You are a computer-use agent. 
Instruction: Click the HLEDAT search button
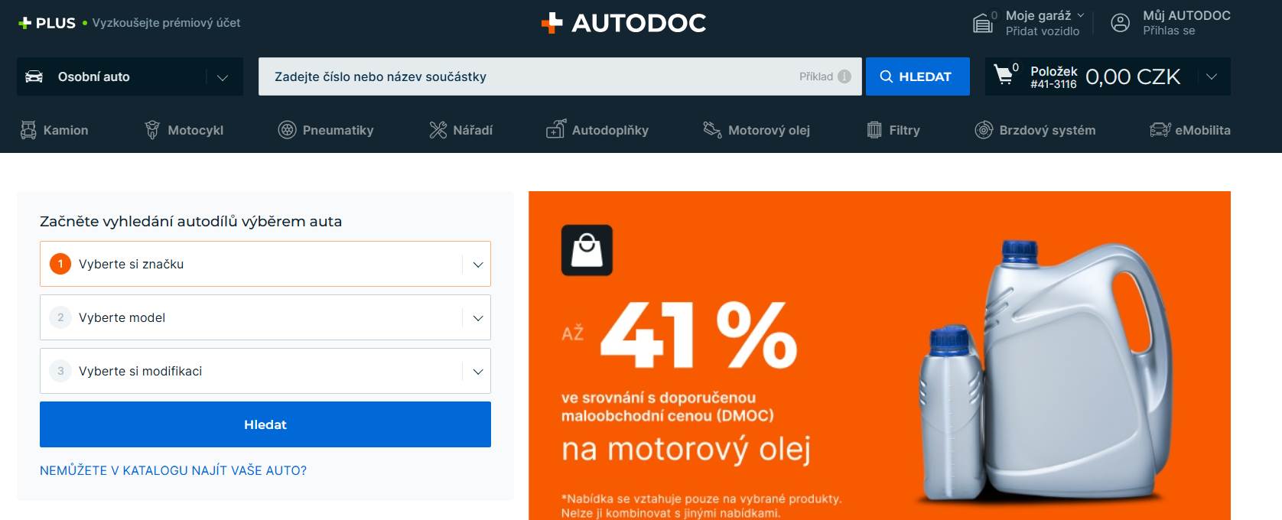pyautogui.click(x=917, y=76)
